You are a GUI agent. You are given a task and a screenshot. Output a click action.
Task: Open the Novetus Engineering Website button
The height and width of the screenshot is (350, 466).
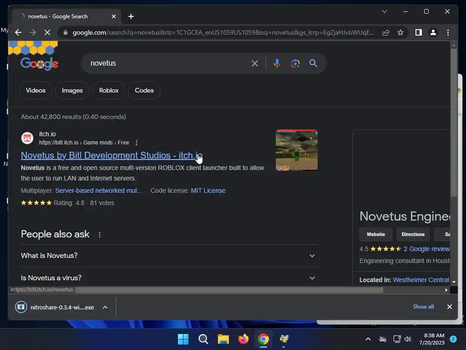[375, 234]
